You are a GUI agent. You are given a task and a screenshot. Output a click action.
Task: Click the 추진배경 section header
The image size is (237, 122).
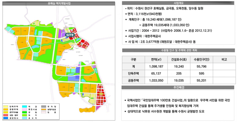click(178, 87)
